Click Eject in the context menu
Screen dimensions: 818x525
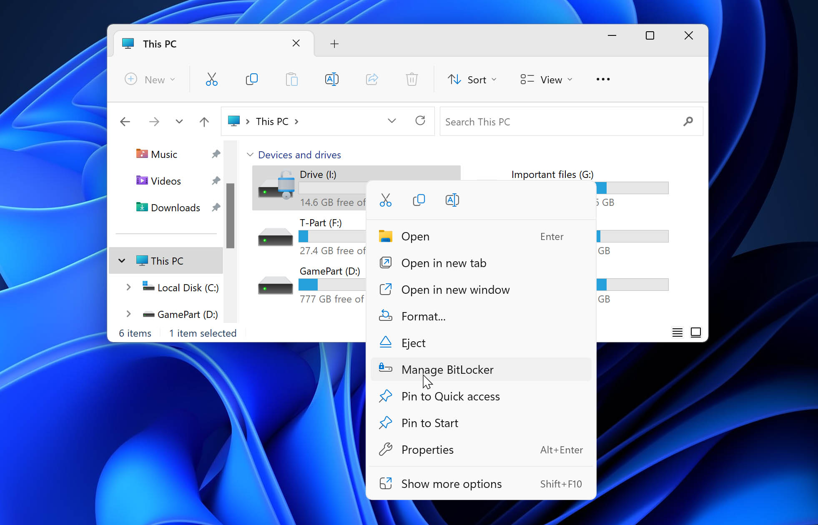point(413,342)
